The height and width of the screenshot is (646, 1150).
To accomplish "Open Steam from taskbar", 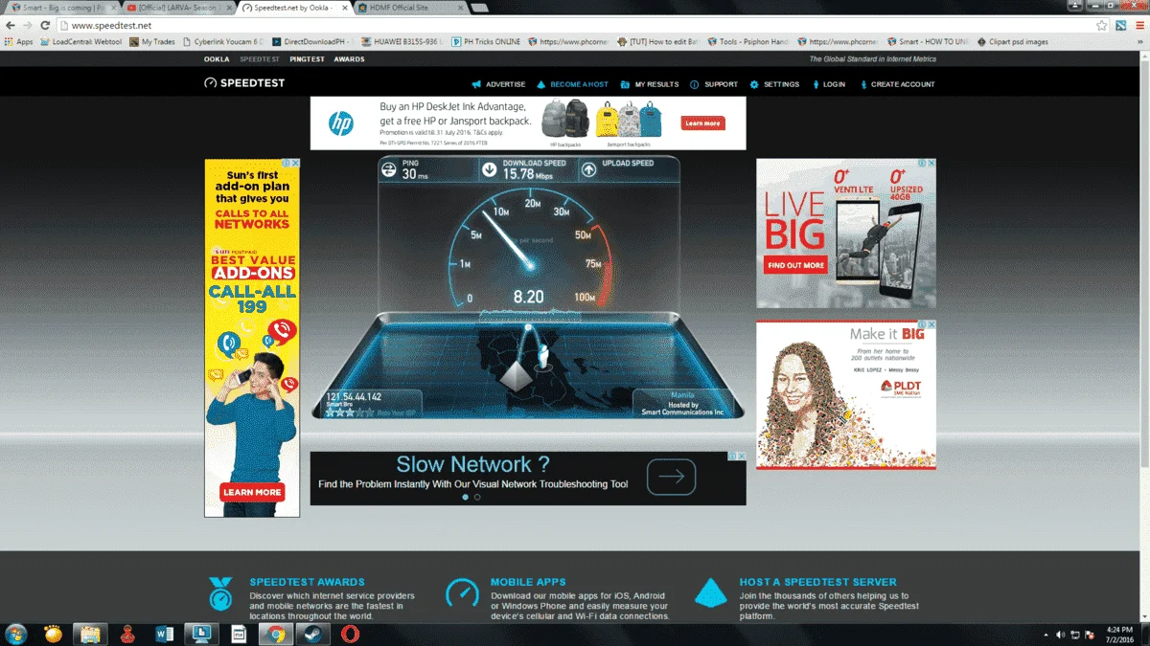I will [x=312, y=634].
